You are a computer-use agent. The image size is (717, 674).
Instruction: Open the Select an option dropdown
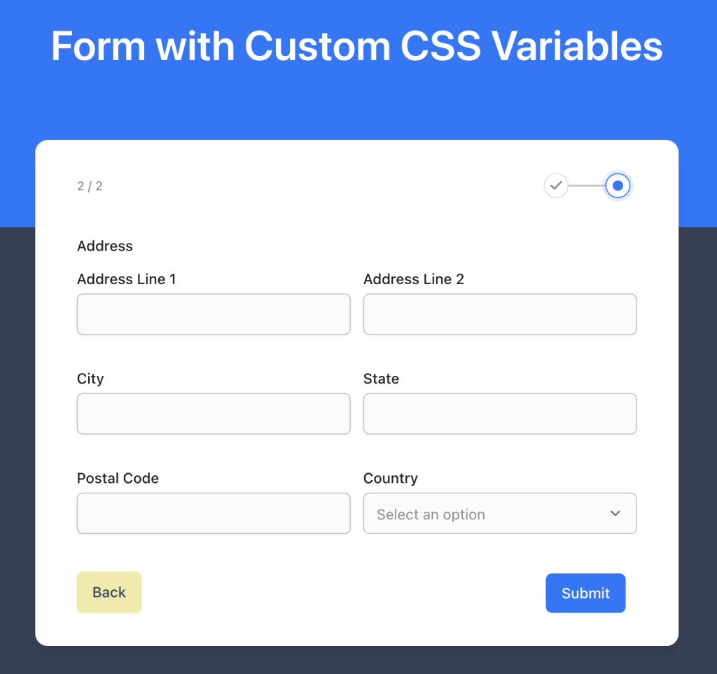click(499, 513)
